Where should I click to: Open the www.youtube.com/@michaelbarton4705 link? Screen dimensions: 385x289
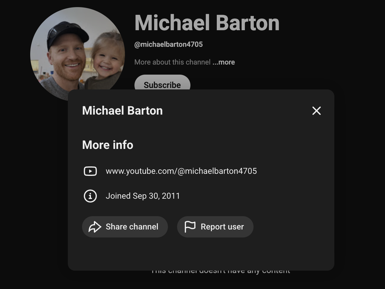[x=181, y=171]
